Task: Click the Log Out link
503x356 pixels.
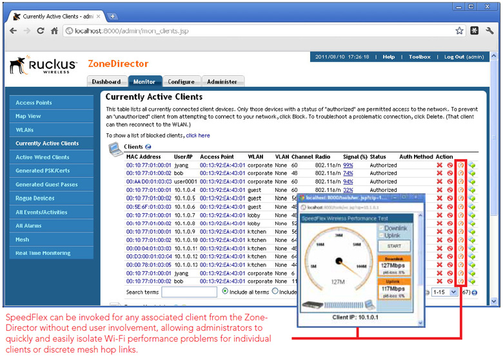Action: [x=454, y=57]
